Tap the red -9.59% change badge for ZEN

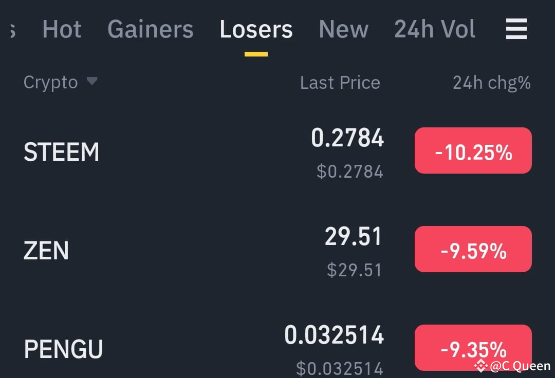pyautogui.click(x=473, y=249)
